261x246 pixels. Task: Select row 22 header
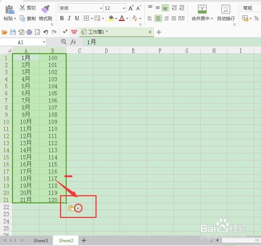tap(6, 207)
